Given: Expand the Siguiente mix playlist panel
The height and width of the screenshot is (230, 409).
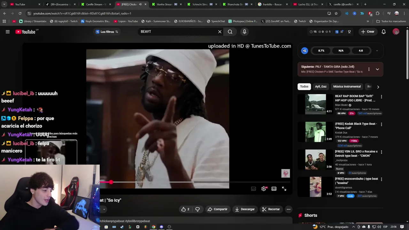Looking at the screenshot, I should point(377,69).
